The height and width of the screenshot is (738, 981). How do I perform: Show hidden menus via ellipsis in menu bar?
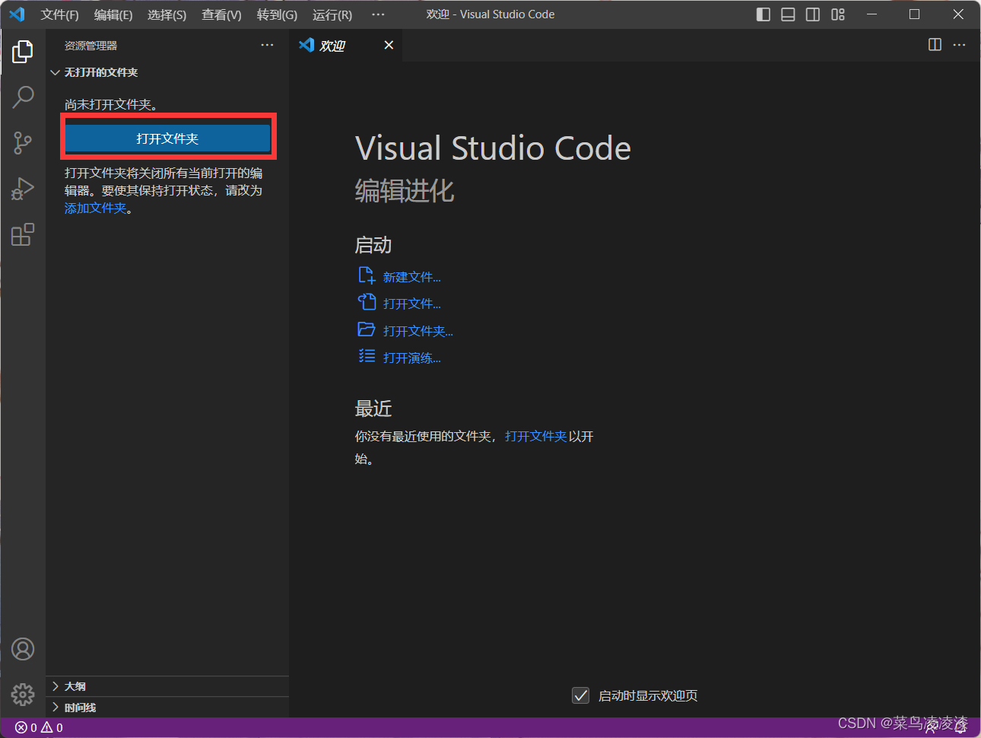point(378,14)
